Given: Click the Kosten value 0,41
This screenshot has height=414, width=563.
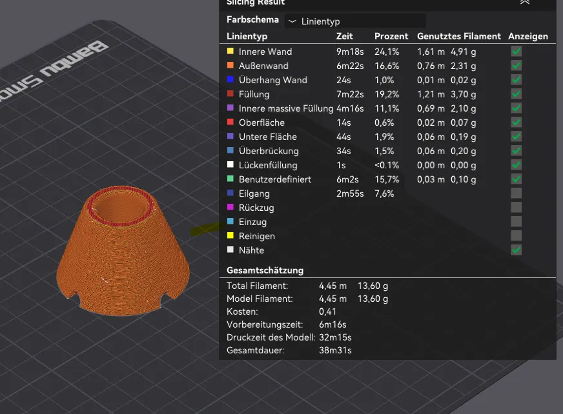Looking at the screenshot, I should (x=327, y=311).
